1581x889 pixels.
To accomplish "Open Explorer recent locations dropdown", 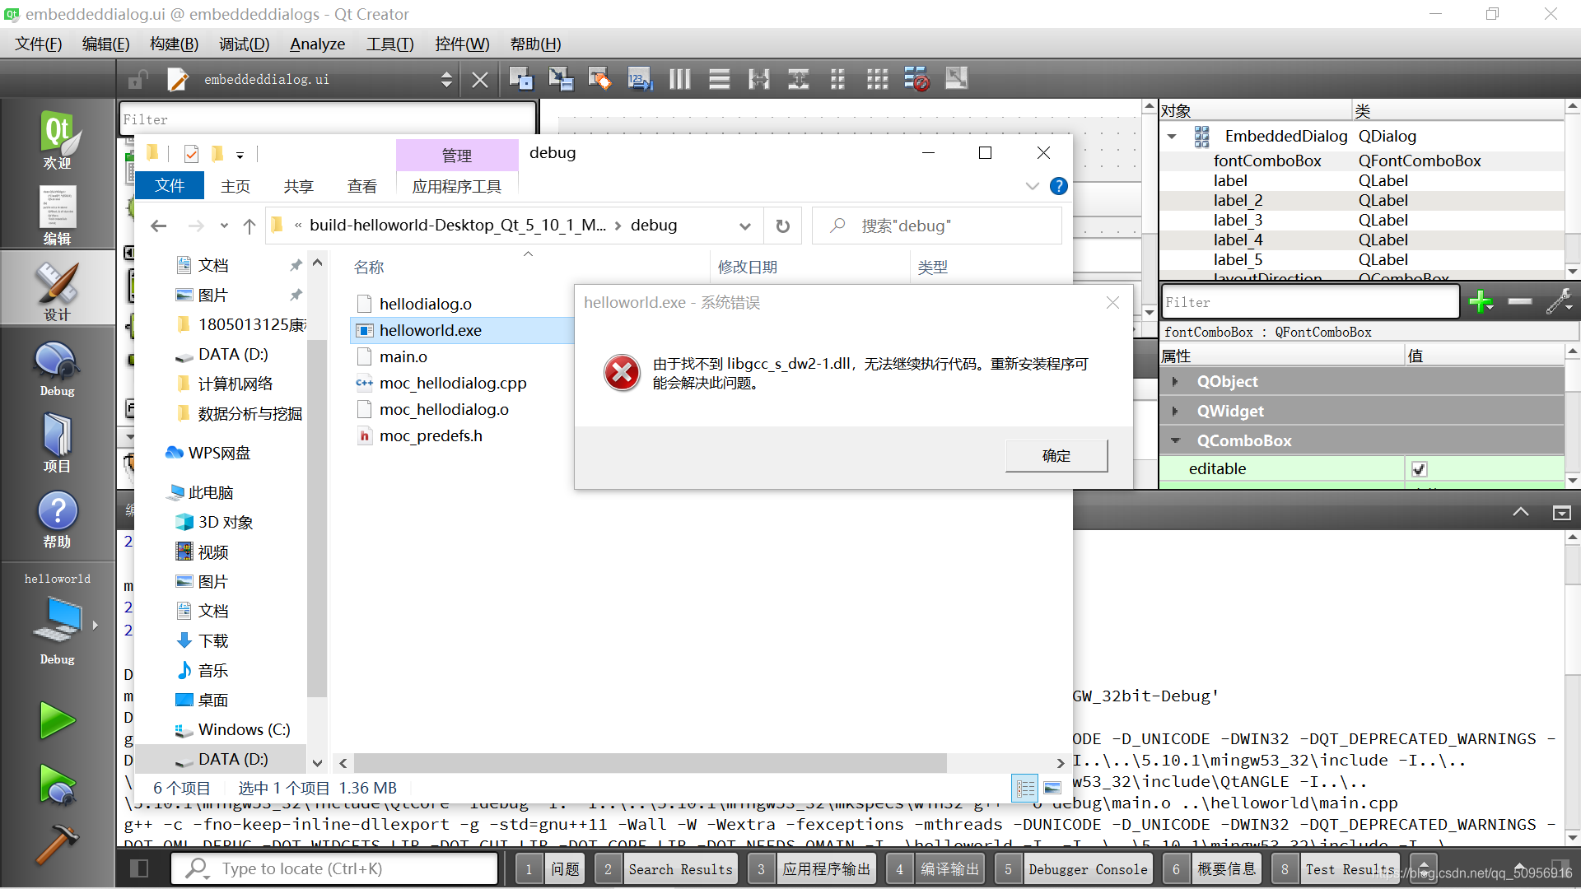I will [x=224, y=226].
